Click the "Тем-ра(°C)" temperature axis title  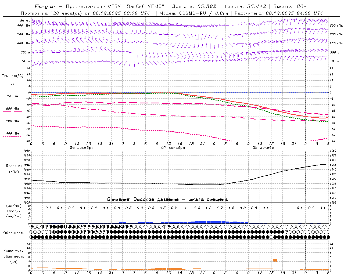(x=13, y=76)
